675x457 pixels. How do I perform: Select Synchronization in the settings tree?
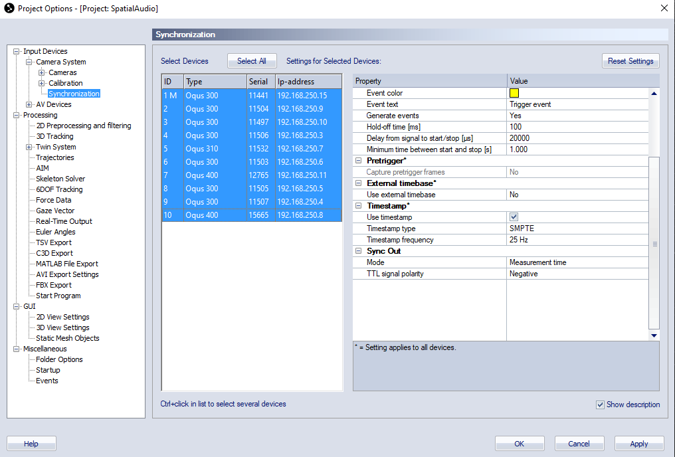coord(74,94)
